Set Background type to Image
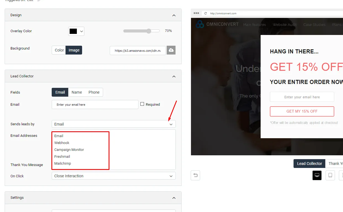The height and width of the screenshot is (212, 343). pos(74,50)
